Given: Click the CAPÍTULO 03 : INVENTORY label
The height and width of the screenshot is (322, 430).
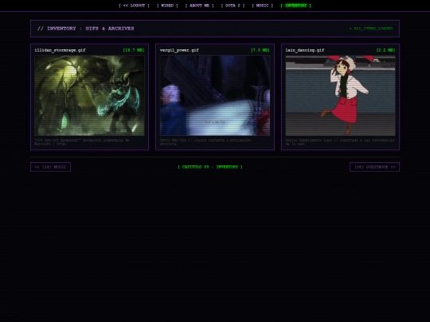Looking at the screenshot, I should point(210,167).
